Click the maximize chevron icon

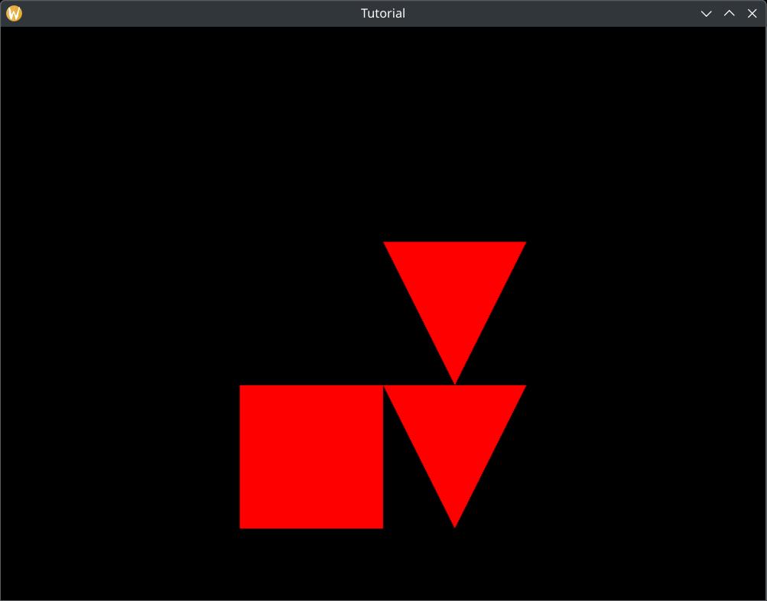729,13
